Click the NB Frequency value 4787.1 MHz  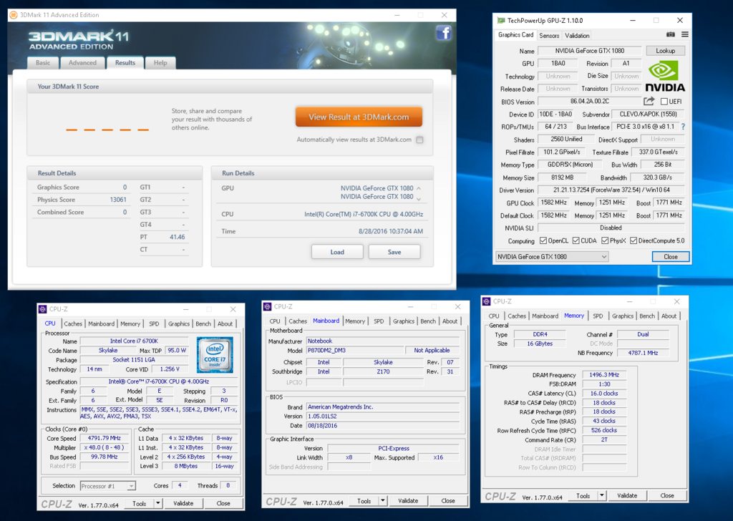pos(643,353)
